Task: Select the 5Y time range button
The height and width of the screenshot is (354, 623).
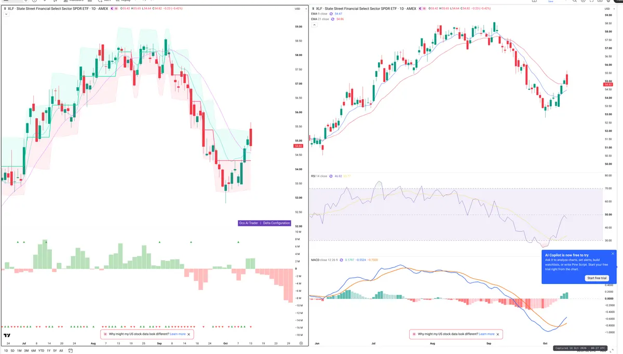Action: coord(55,351)
